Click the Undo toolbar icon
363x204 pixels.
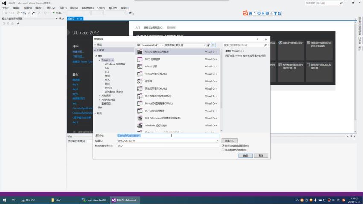(39, 13)
